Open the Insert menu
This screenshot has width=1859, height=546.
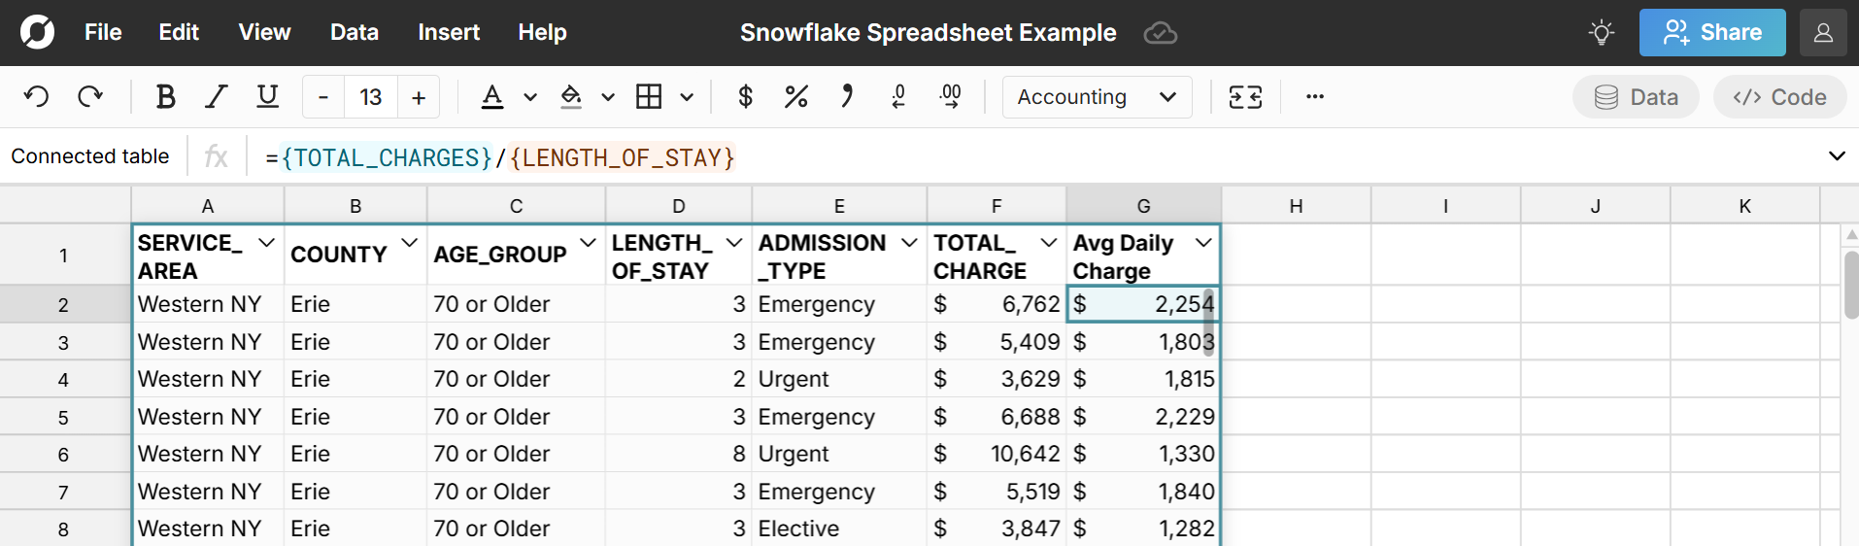pyautogui.click(x=448, y=33)
